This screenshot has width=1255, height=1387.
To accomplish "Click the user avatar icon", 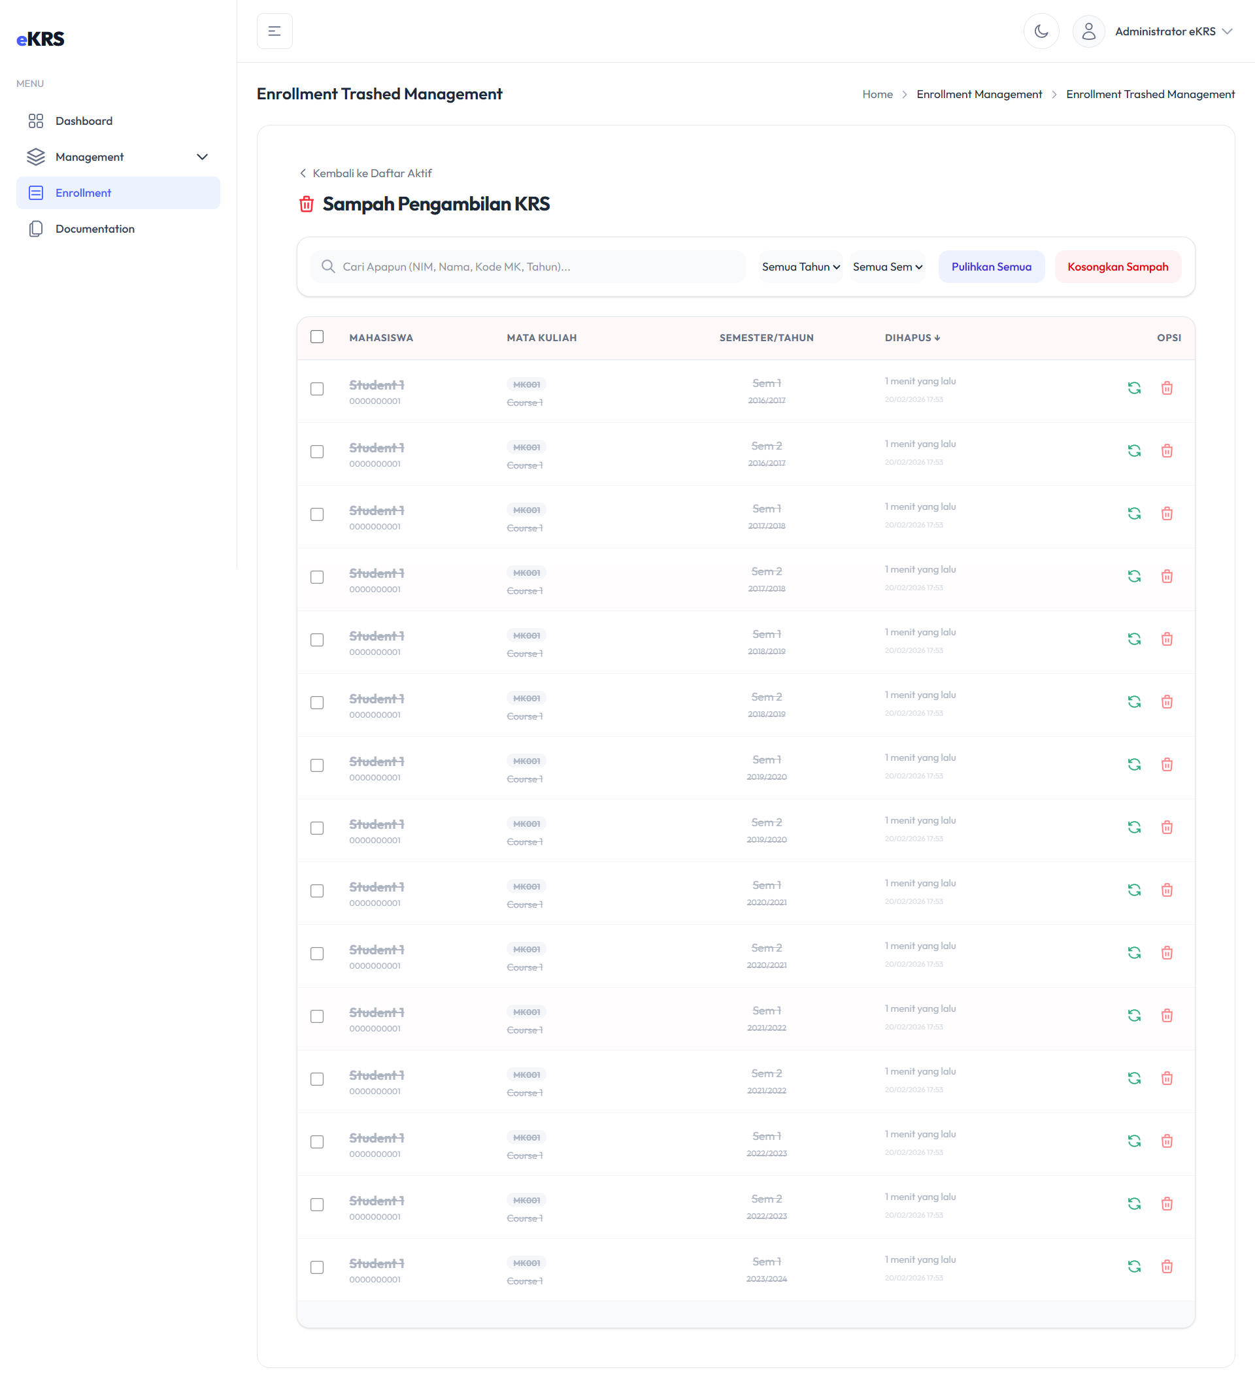I will pos(1088,31).
